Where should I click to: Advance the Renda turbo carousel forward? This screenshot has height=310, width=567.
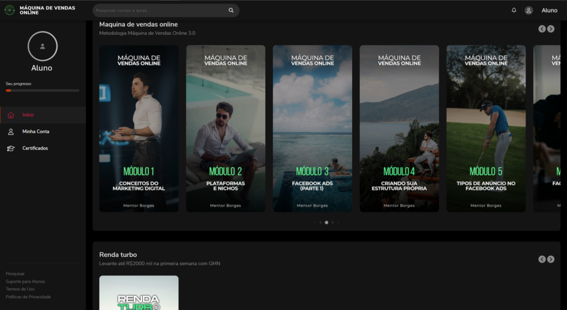click(x=550, y=259)
